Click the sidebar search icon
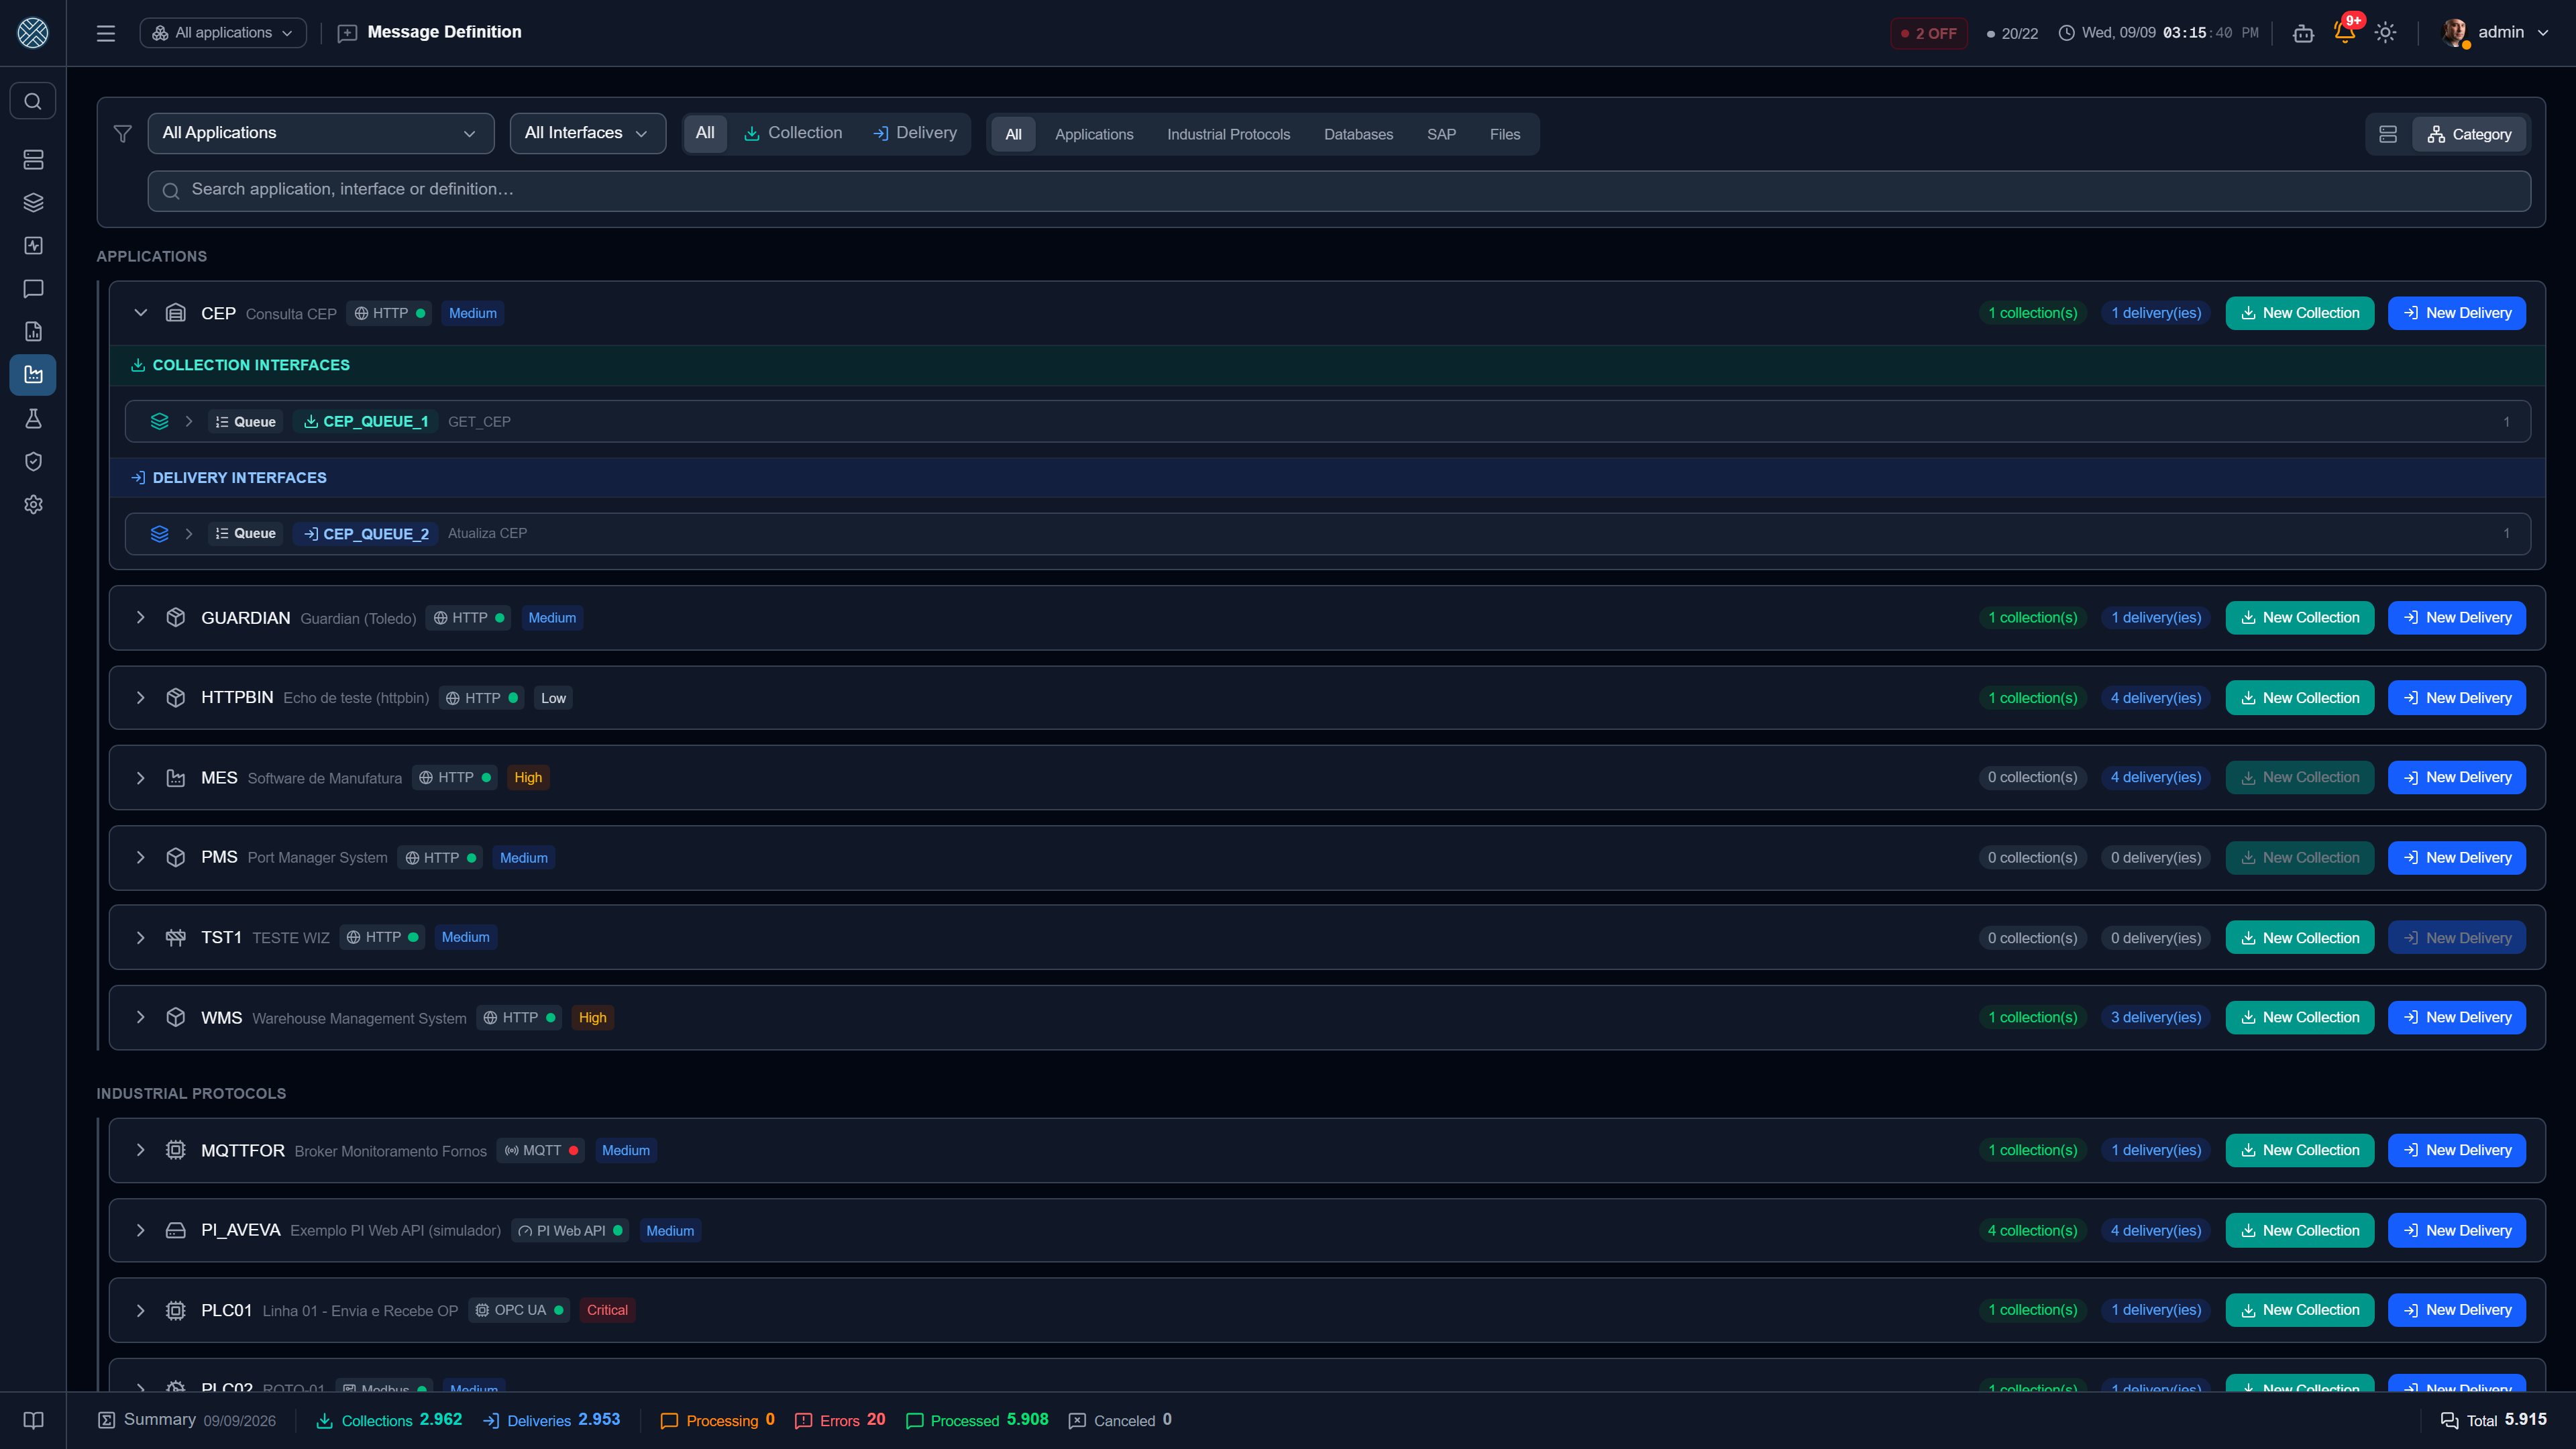This screenshot has width=2576, height=1449. click(x=33, y=101)
